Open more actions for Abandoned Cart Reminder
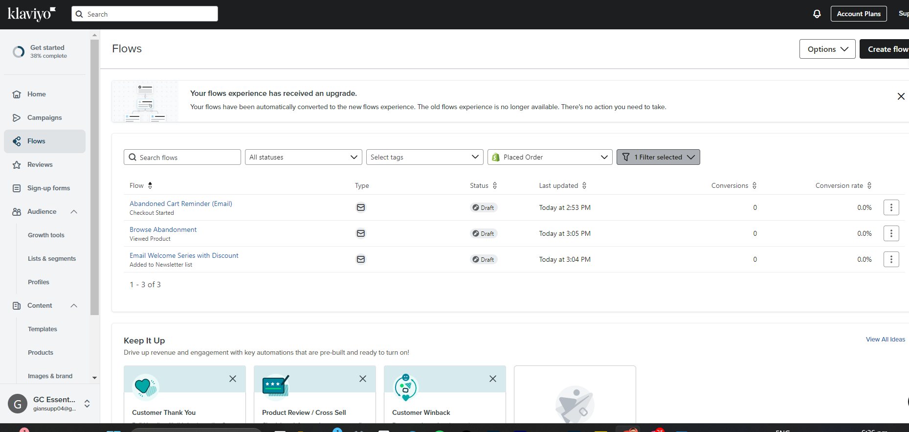 (x=891, y=207)
